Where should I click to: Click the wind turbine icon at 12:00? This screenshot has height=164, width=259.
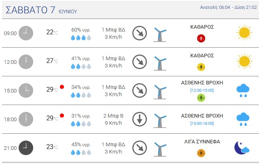click(160, 63)
